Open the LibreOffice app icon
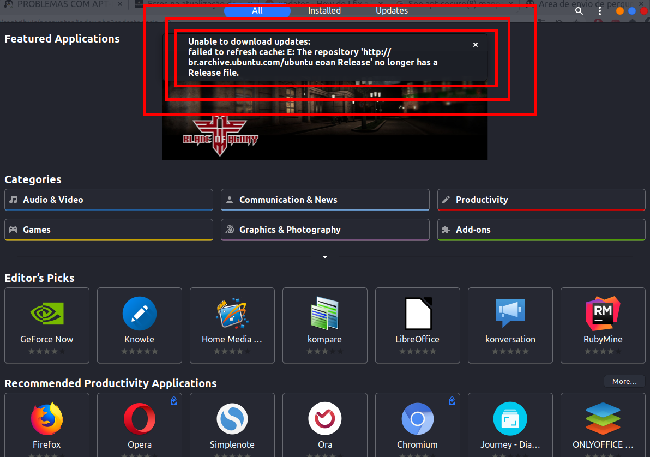Viewport: 650px width, 457px height. [418, 314]
